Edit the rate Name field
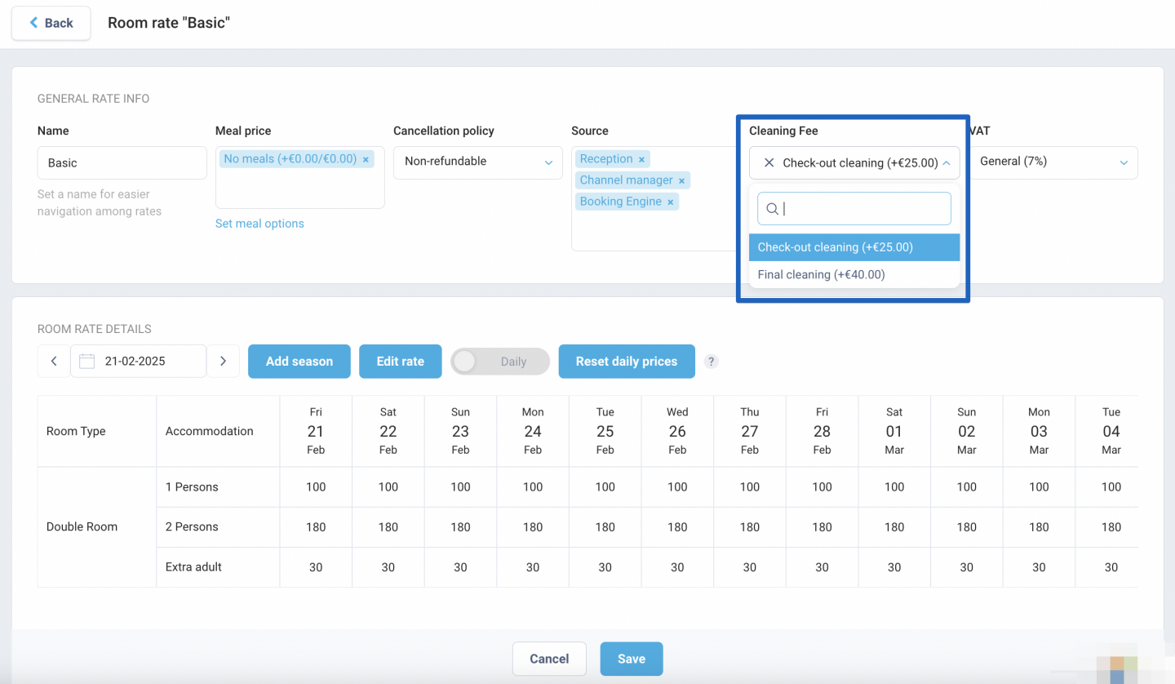This screenshot has width=1175, height=684. click(122, 162)
